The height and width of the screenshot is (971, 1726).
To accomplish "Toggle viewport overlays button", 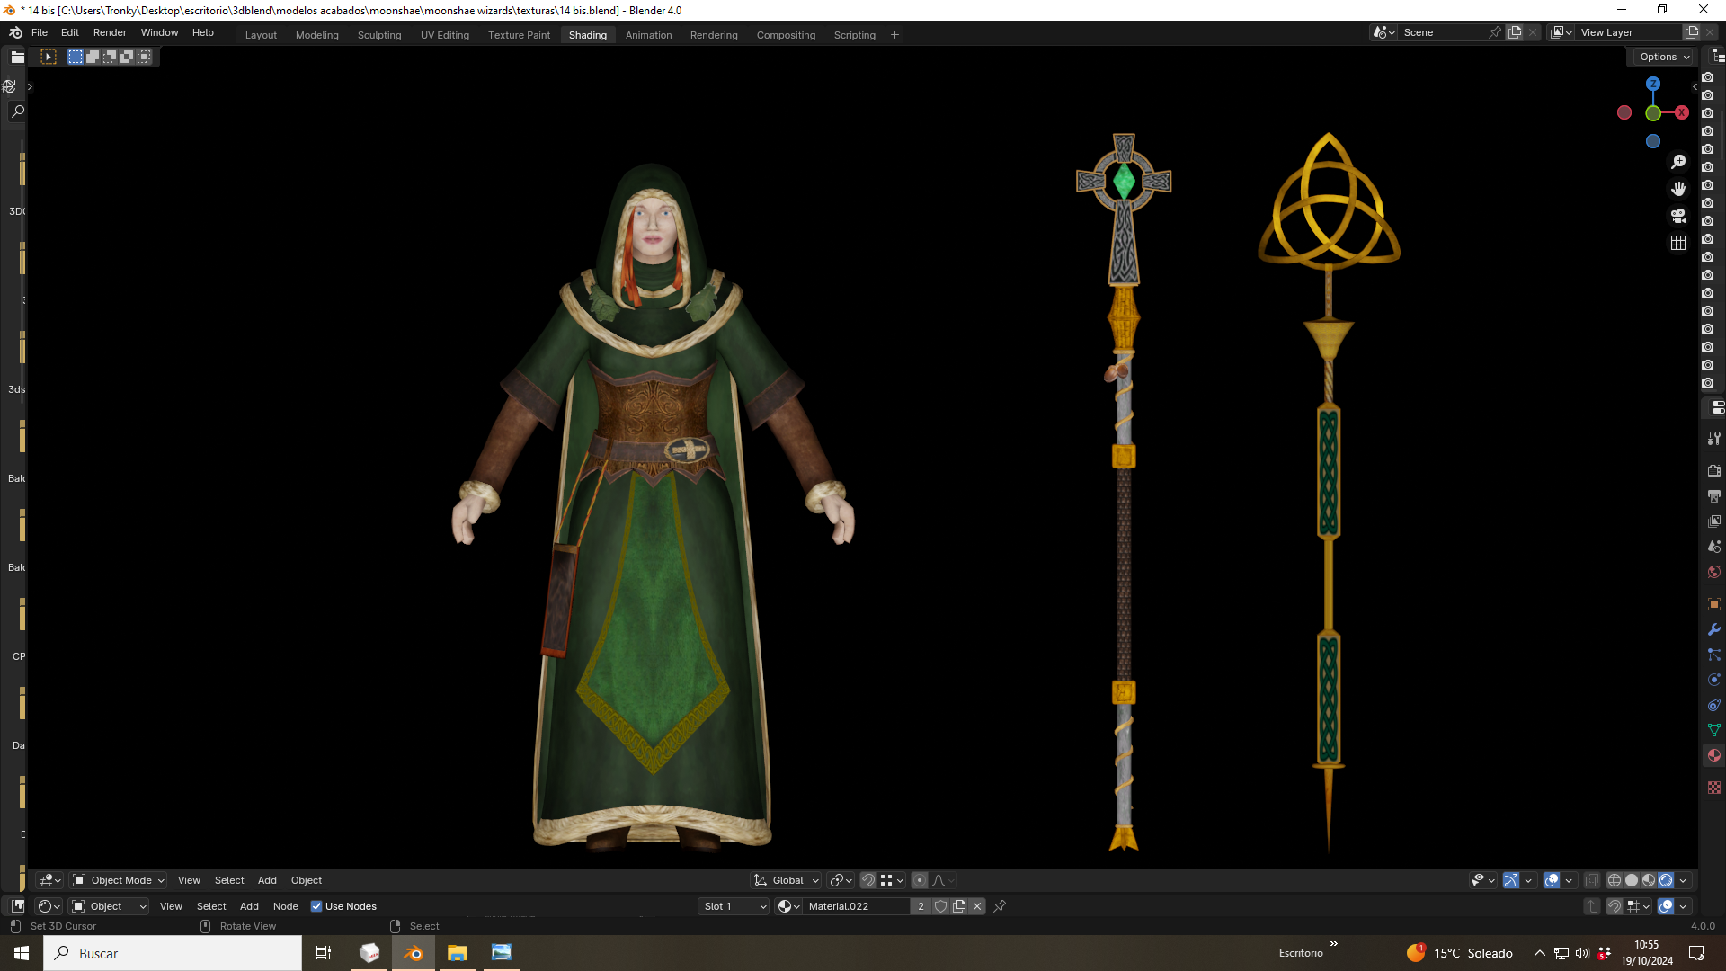I will click(1552, 880).
